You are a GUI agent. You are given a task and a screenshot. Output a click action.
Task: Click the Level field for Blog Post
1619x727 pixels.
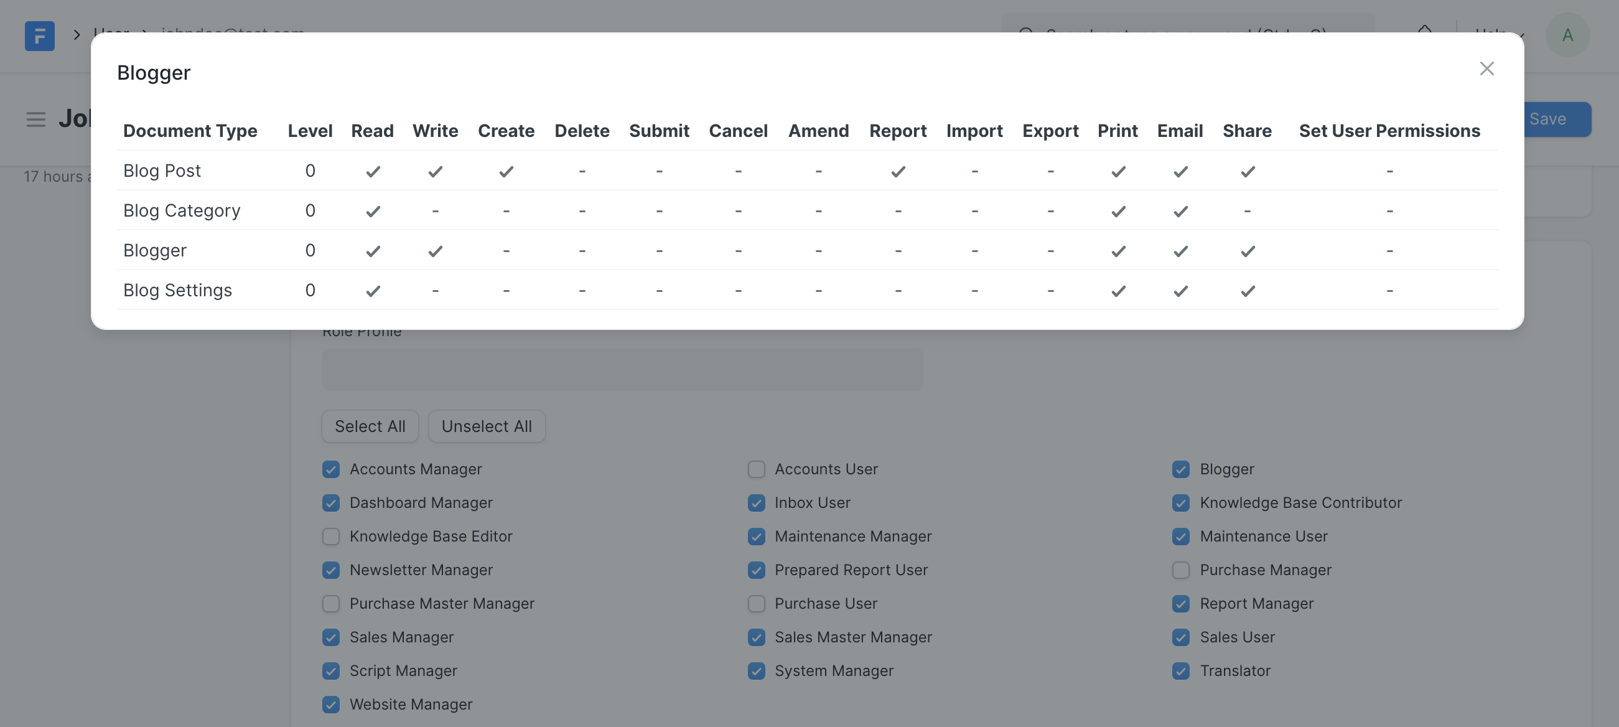tap(310, 171)
